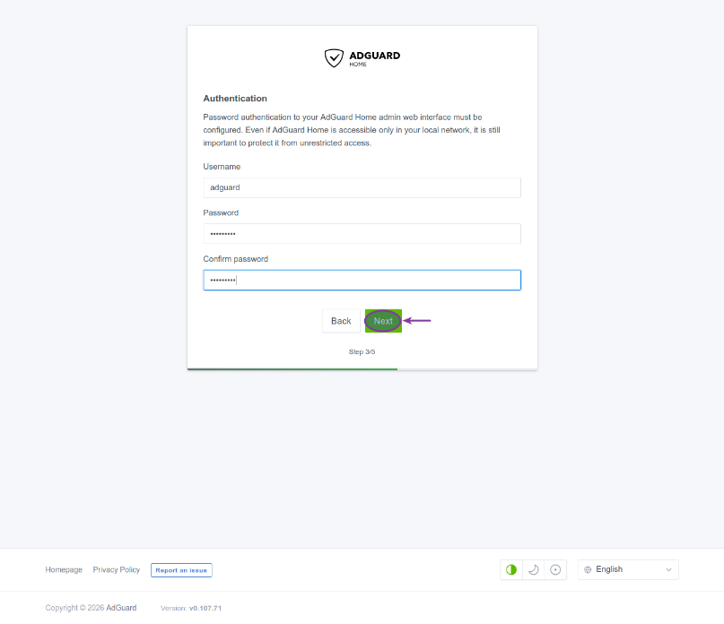View the Privacy Policy

point(116,569)
